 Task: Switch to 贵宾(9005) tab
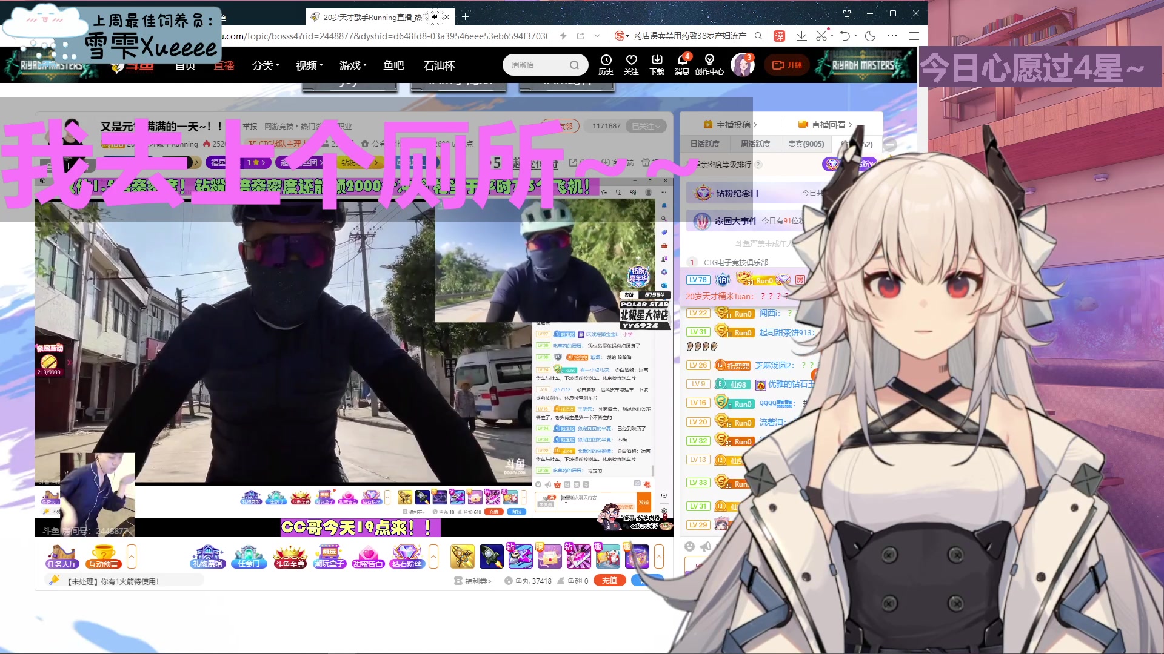(x=806, y=144)
